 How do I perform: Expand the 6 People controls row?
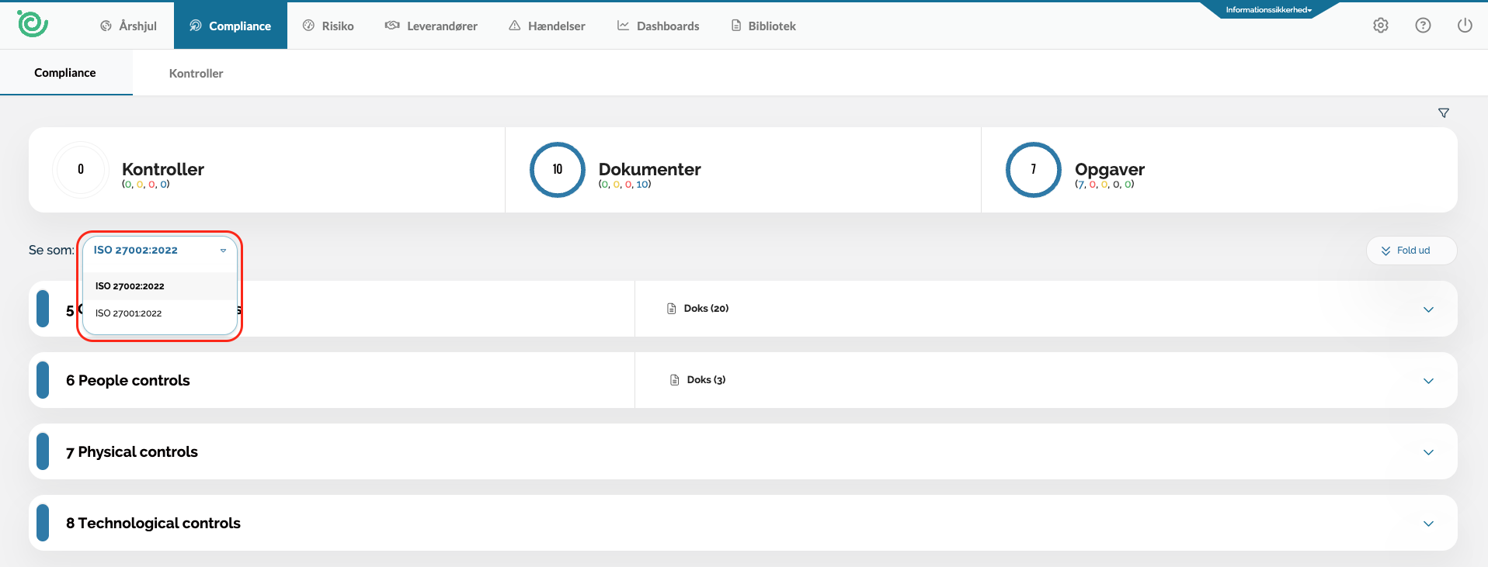click(x=1427, y=381)
